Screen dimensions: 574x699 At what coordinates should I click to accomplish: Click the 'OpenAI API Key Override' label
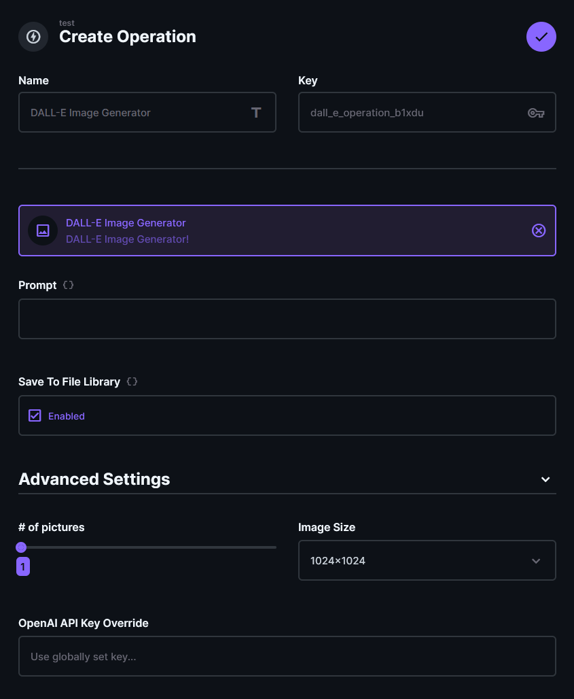coord(84,623)
